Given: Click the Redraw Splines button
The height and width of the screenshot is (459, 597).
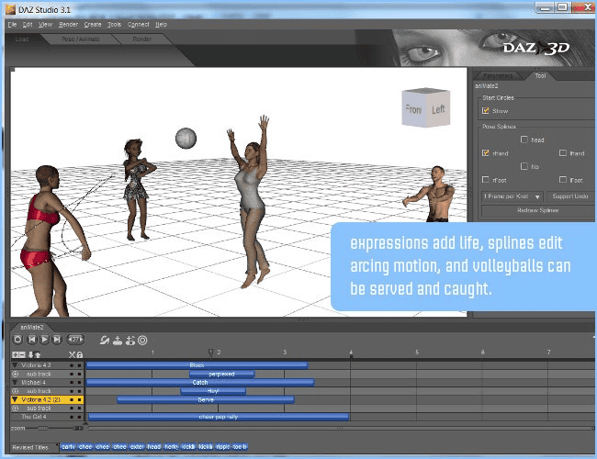Looking at the screenshot, I should point(537,210).
